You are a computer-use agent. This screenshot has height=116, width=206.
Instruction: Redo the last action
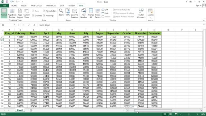click(17, 2)
